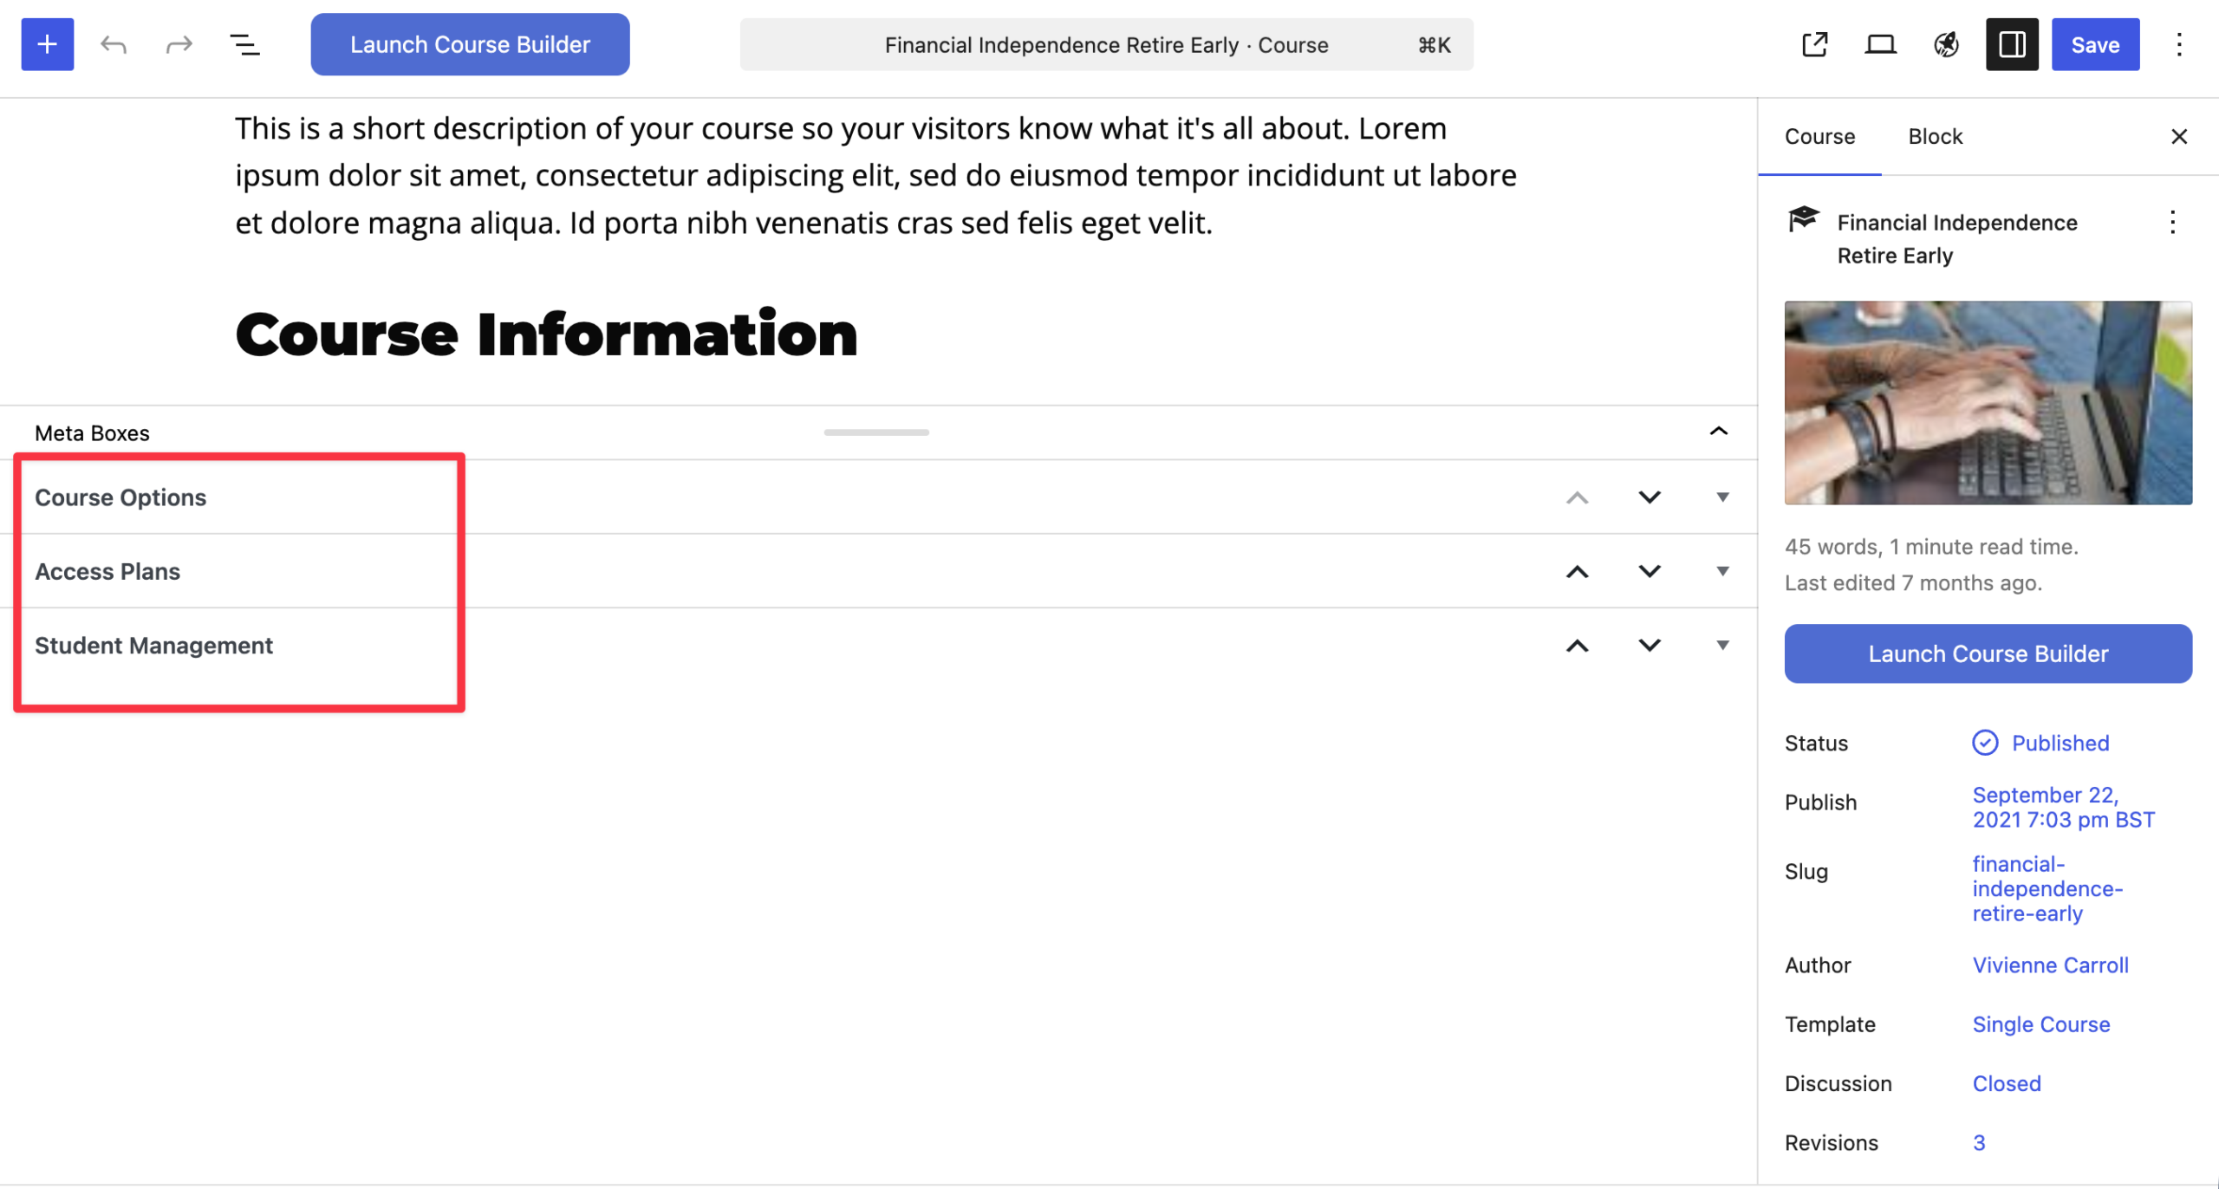
Task: Open the 3 revisions link
Action: (x=1978, y=1142)
